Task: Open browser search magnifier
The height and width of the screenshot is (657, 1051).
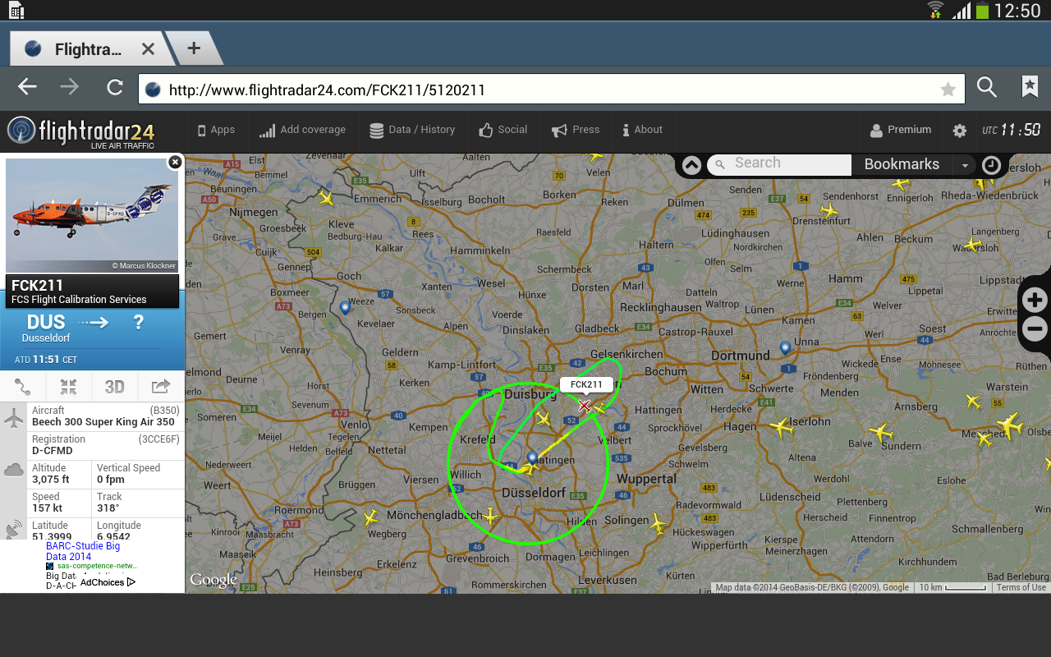Action: coord(987,87)
